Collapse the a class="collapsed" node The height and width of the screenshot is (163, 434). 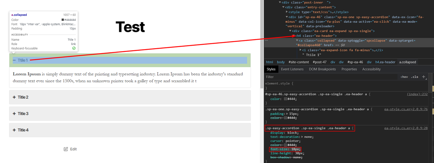click(297, 40)
